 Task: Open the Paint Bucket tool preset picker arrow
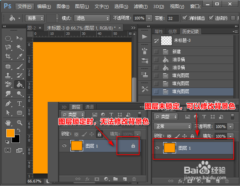pos(19,18)
